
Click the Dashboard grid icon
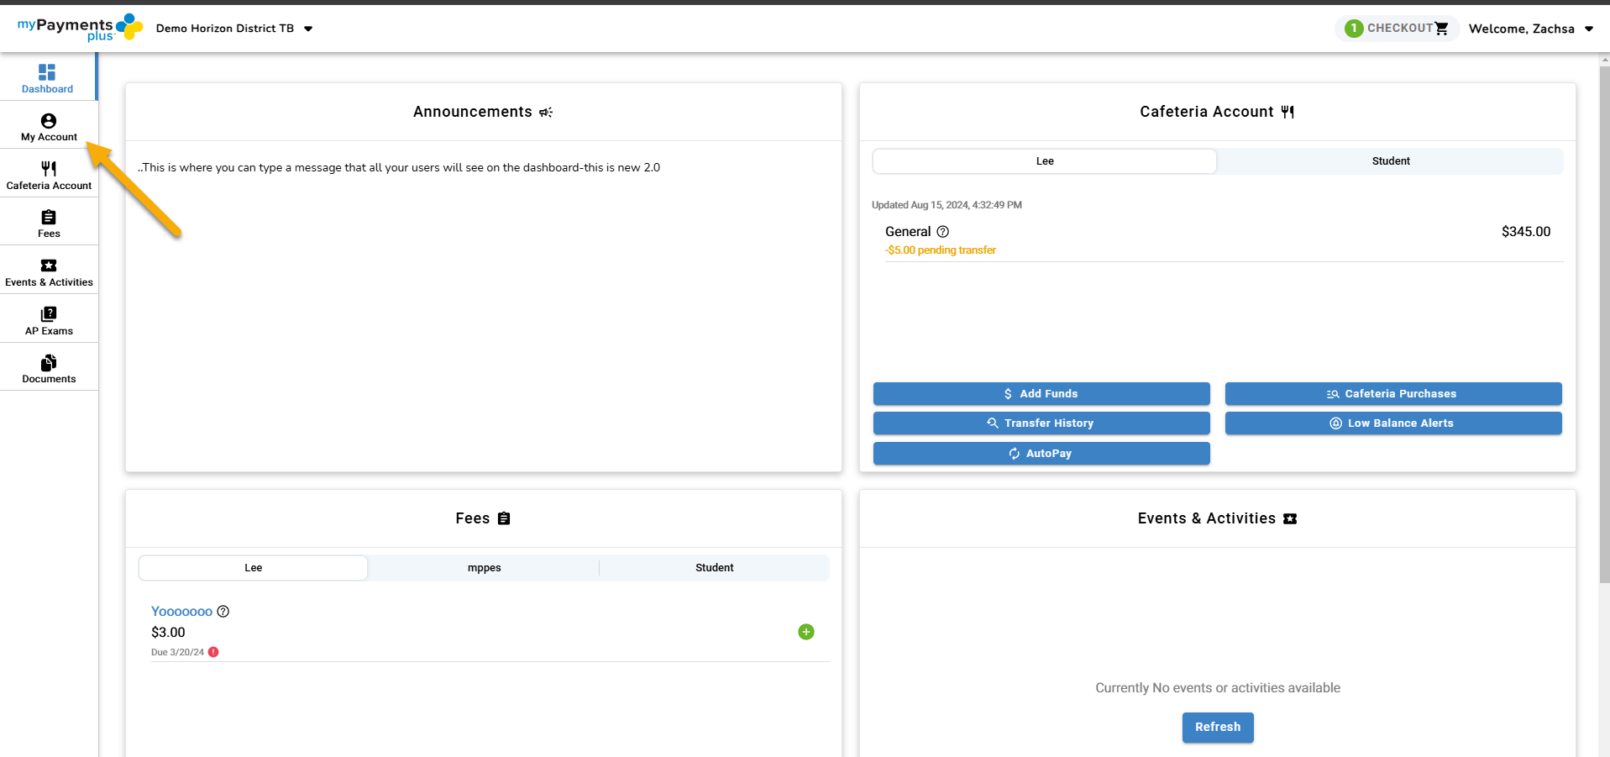tap(46, 73)
